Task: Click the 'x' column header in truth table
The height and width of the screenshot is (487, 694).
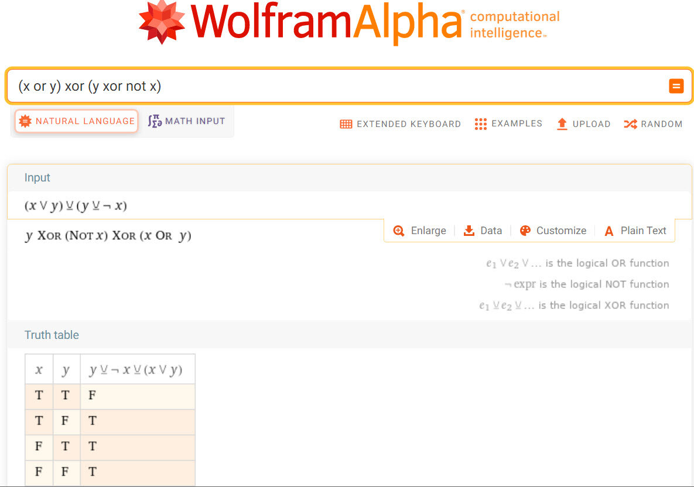Action: (39, 369)
